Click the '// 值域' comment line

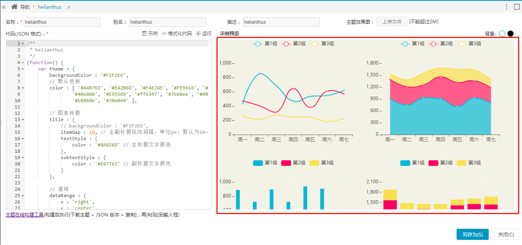click(59, 189)
